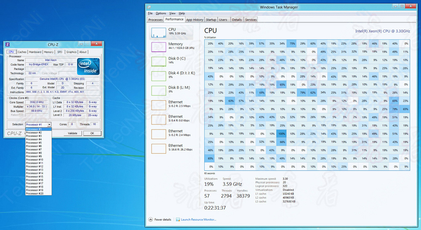Click the Level 3 cache 20 MBytes field

[x=75, y=115]
